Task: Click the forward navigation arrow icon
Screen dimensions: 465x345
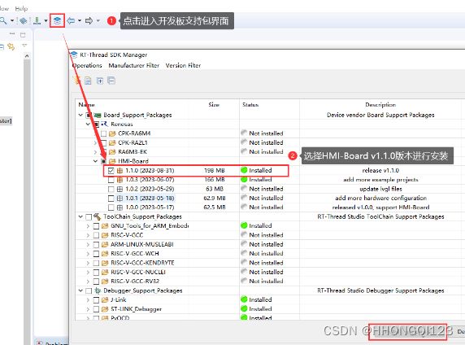Action: (x=89, y=20)
